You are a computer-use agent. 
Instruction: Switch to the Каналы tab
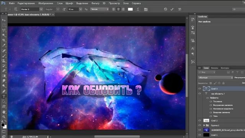tap(214, 68)
